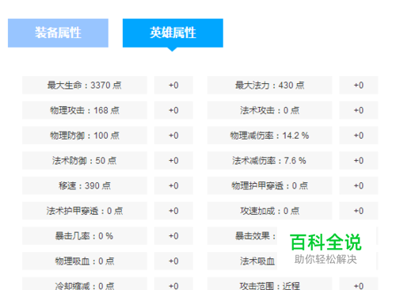Viewport: 396px width, 290px height.
Task: Click the +0 bonus beside 最大生命
Action: [173, 85]
